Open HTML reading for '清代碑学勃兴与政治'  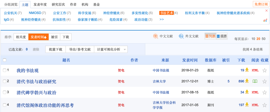coord(255,92)
